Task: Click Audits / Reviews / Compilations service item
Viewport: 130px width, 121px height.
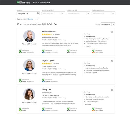Action: click(96, 41)
